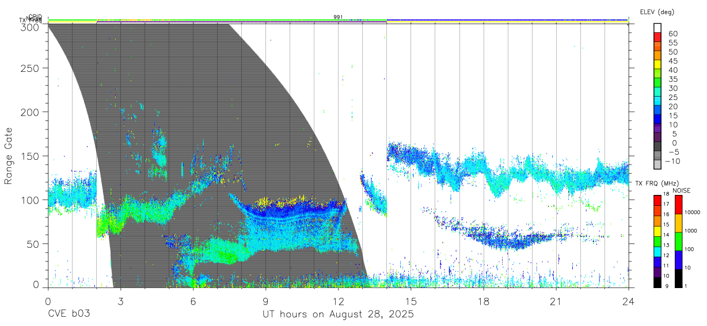
Task: Click x-axis tick label '18'
Action: click(483, 301)
